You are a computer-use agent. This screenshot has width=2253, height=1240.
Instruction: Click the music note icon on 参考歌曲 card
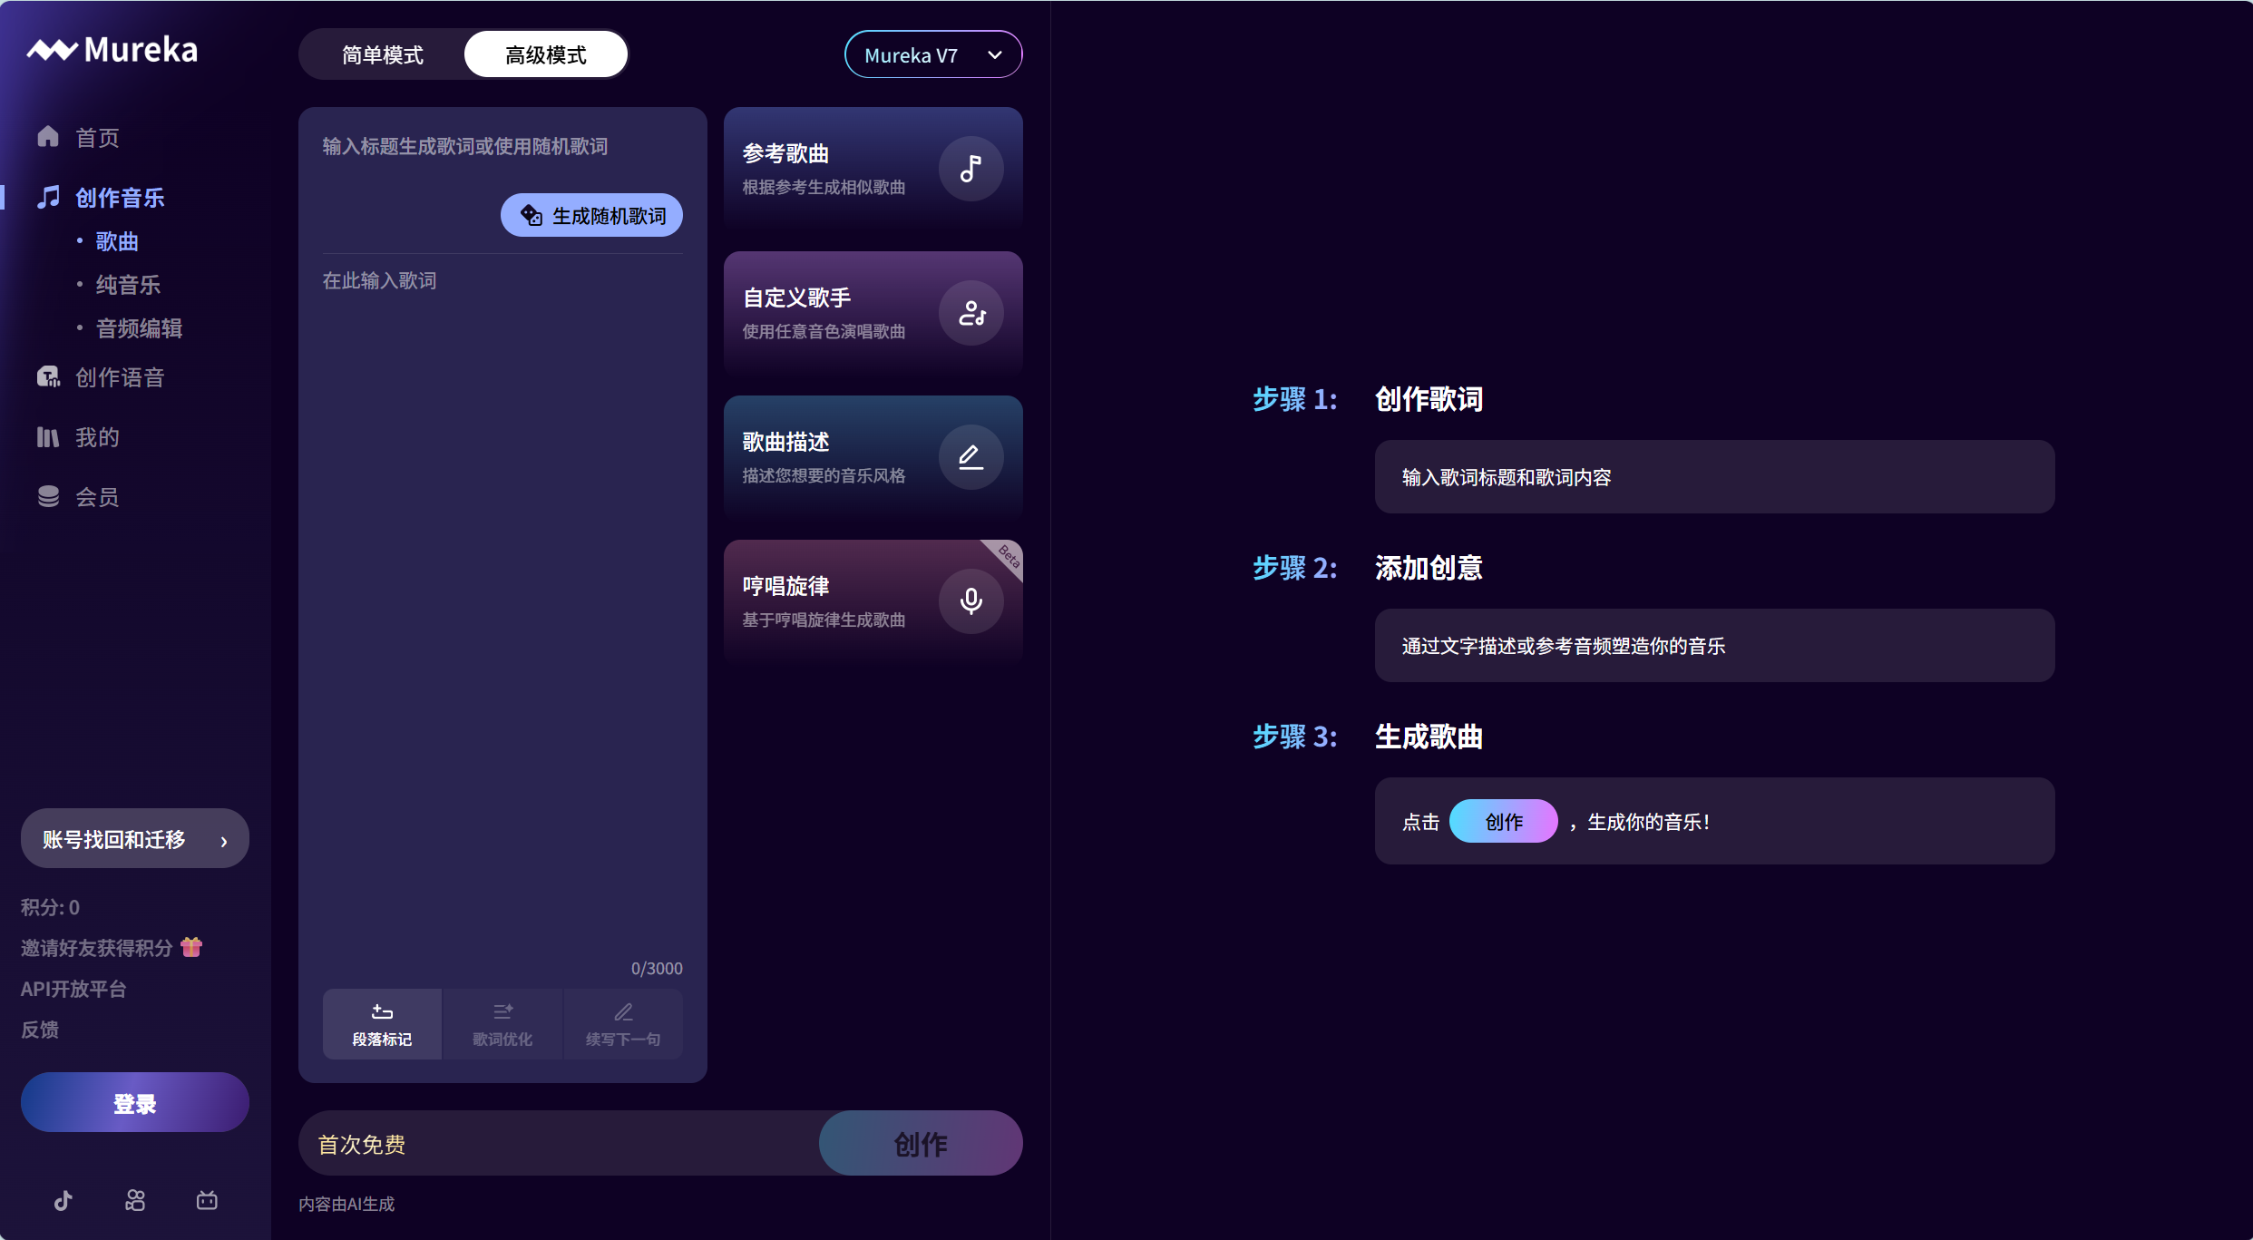coord(970,169)
